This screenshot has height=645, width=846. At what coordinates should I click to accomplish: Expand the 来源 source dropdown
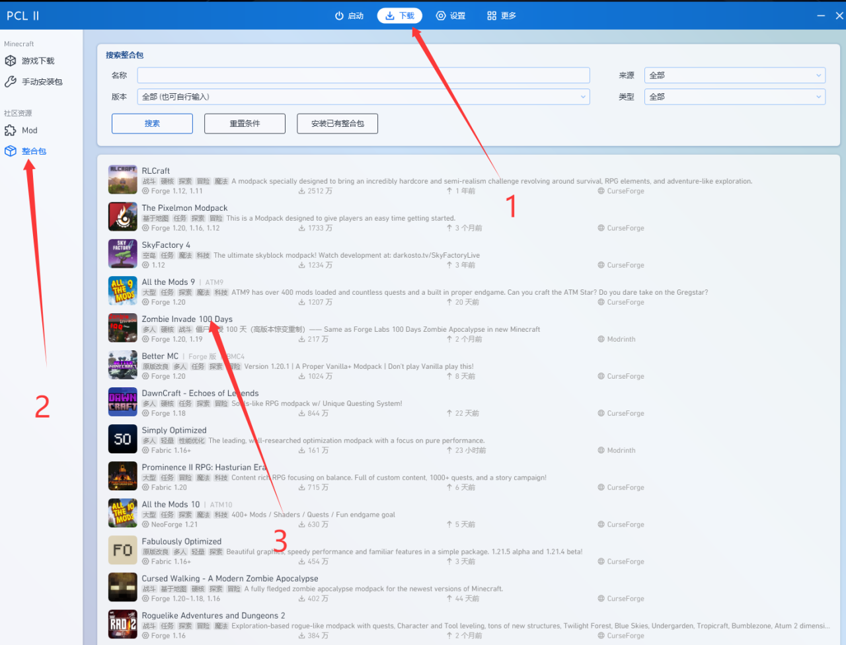pos(735,75)
